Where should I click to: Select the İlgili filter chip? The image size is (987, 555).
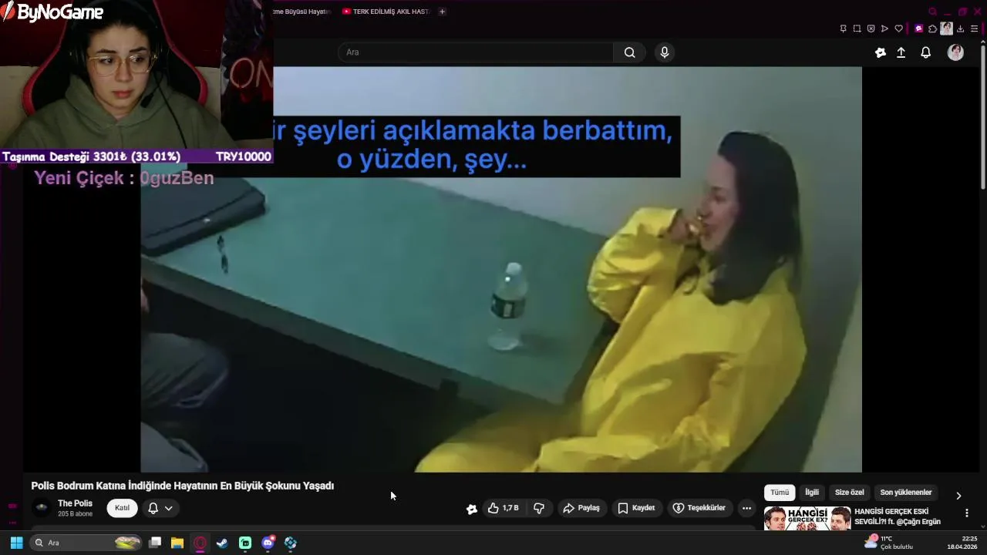812,493
